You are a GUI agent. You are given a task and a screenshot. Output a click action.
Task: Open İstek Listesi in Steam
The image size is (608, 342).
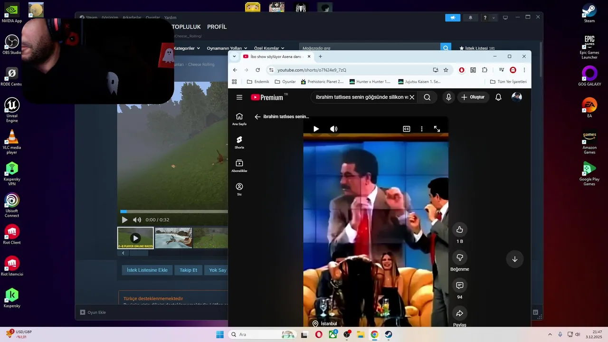(x=477, y=48)
